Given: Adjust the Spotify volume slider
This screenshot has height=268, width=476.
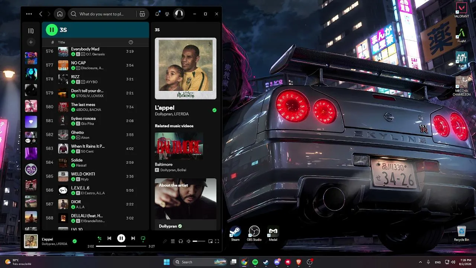Looking at the screenshot, I should pos(199,241).
